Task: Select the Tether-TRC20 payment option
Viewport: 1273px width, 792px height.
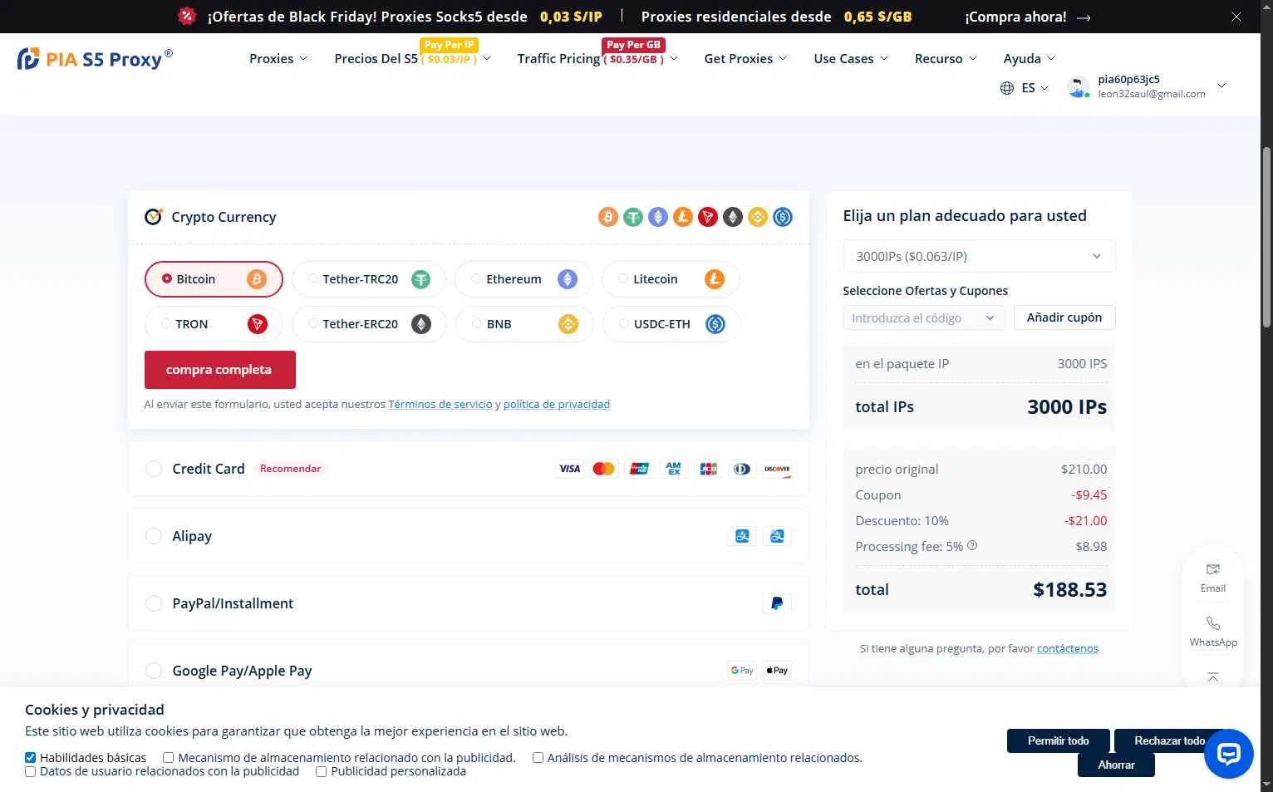Action: 369,279
